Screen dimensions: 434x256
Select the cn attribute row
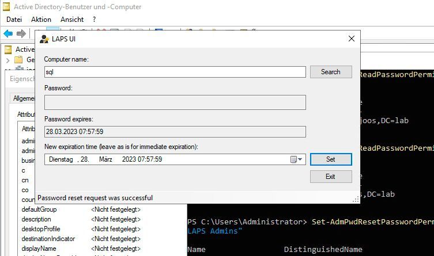pyautogui.click(x=25, y=180)
